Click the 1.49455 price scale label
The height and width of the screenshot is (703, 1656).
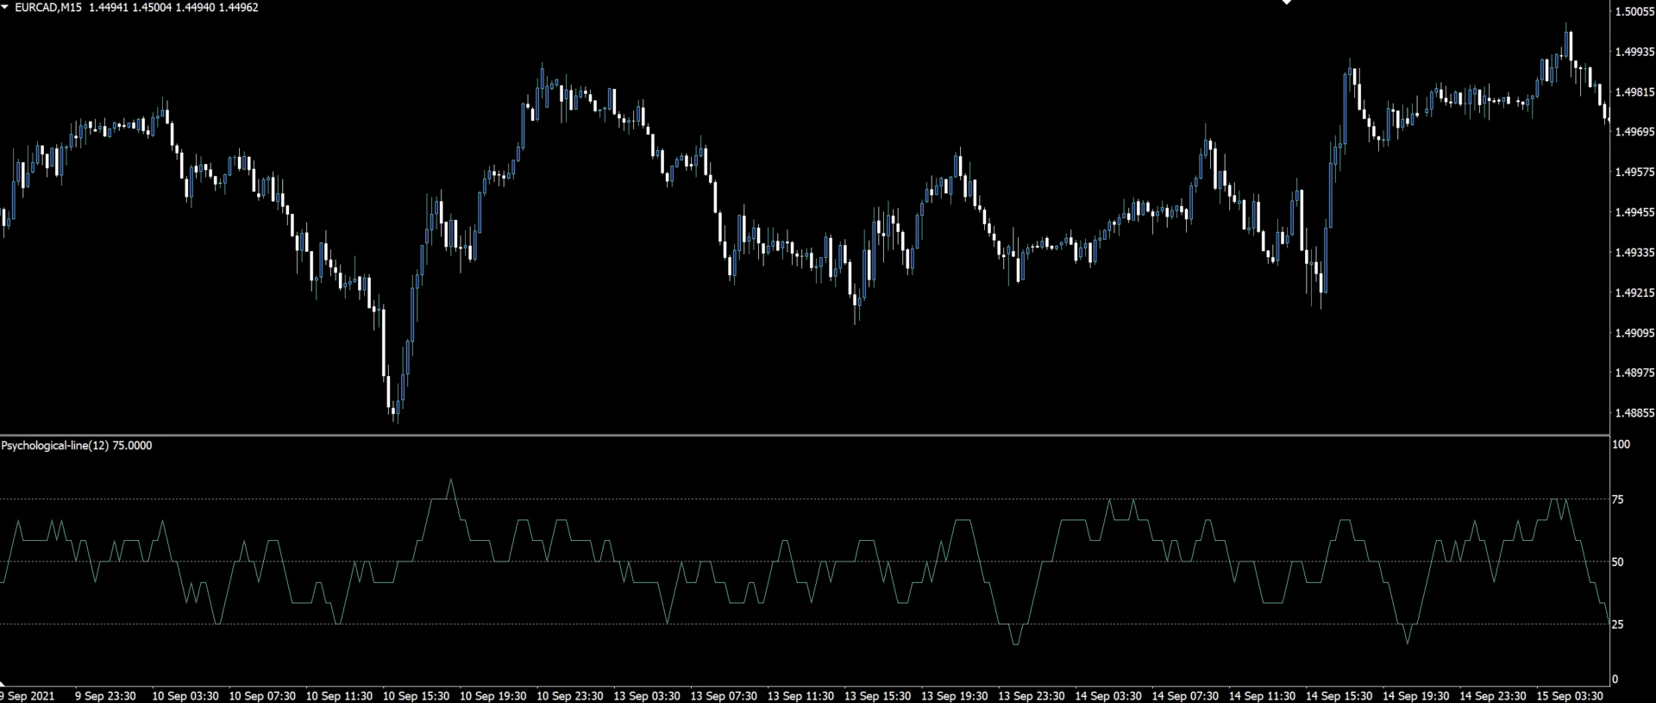tap(1634, 212)
